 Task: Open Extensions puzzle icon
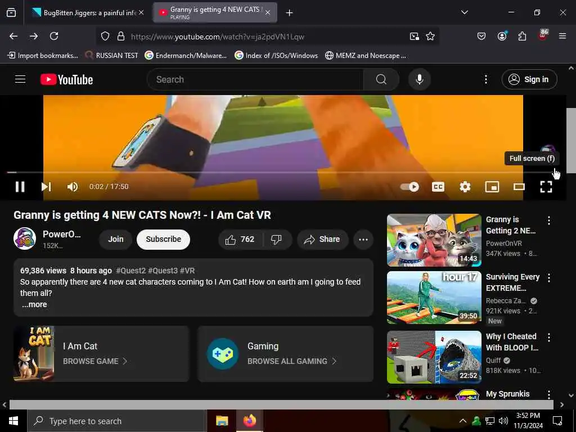(522, 36)
